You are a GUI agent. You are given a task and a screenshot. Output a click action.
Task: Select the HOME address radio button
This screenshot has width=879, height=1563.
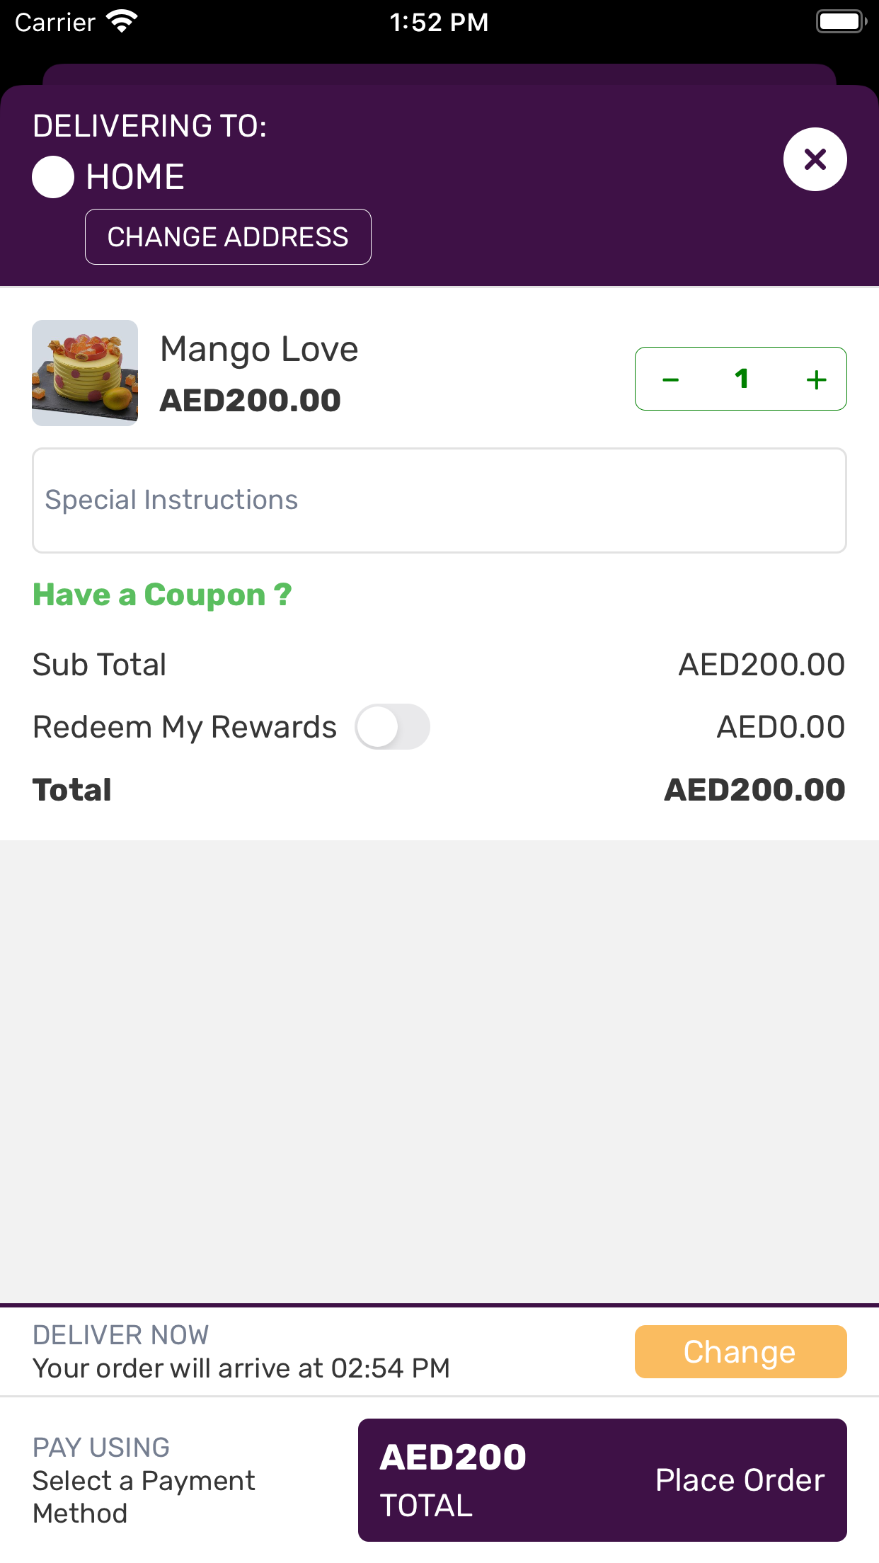53,177
